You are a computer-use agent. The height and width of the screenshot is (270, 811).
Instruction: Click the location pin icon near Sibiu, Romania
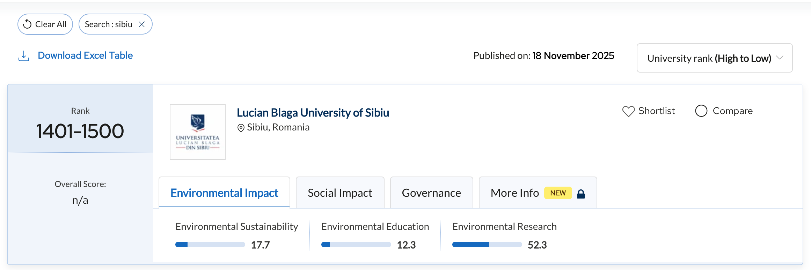[x=241, y=128]
